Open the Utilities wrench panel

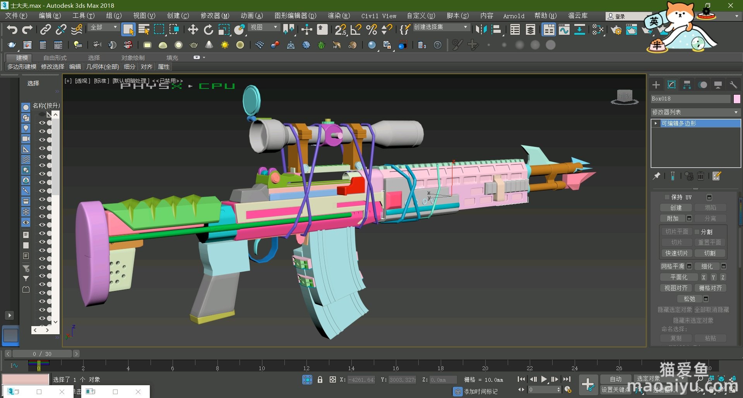733,85
